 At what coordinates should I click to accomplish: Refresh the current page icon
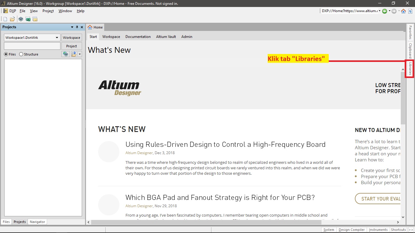pos(410,11)
